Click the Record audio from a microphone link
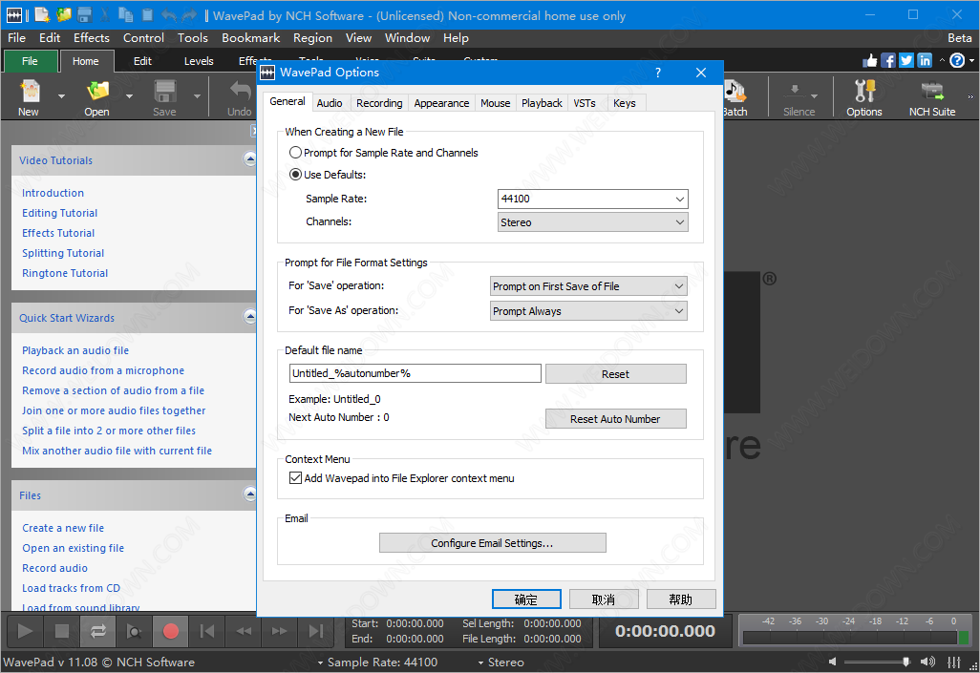Screen dimensions: 980x673 coord(103,370)
